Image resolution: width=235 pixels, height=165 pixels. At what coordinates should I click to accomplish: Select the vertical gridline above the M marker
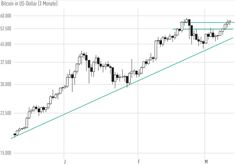coord(205,100)
